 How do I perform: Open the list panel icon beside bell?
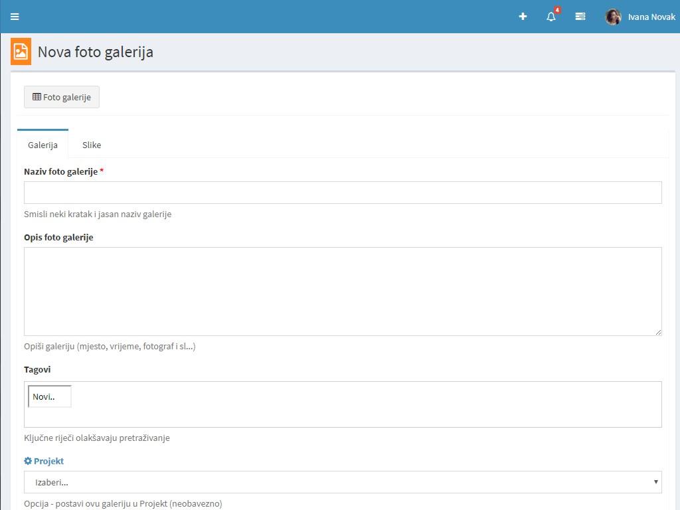[x=580, y=17]
